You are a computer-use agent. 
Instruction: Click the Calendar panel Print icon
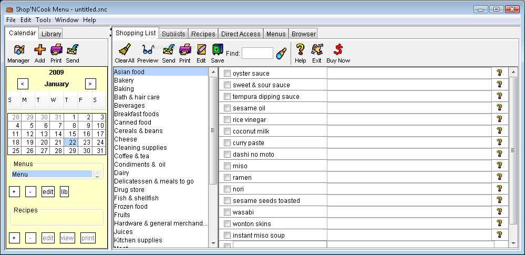[56, 49]
